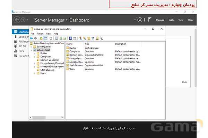Click the Server Manager vertical scrollbar
Screen dimensions: 208x138
coord(196,58)
